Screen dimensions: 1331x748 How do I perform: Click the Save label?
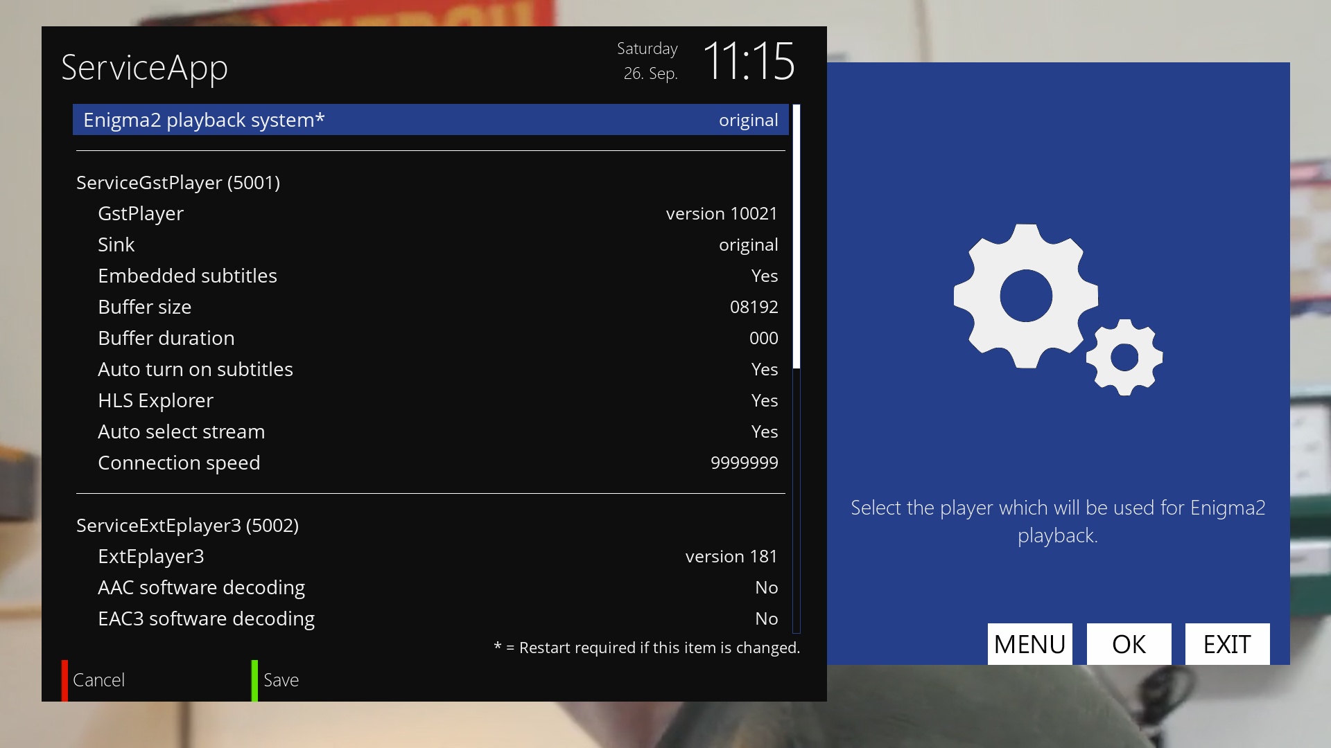(281, 680)
